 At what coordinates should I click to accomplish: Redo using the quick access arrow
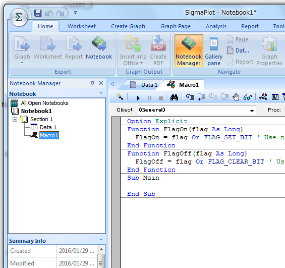[x=60, y=13]
